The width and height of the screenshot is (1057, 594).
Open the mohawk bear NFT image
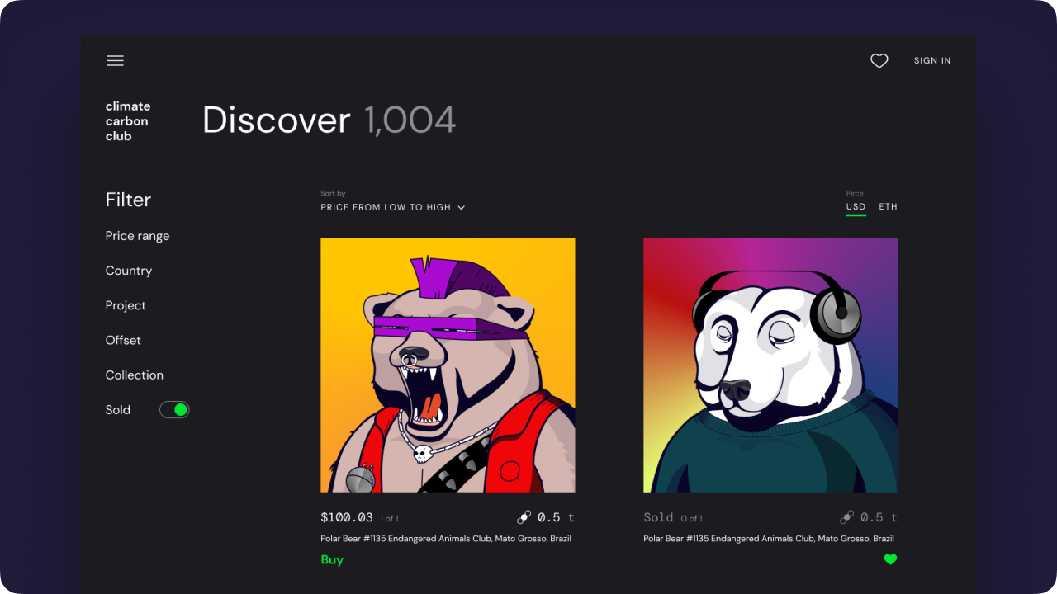point(448,365)
